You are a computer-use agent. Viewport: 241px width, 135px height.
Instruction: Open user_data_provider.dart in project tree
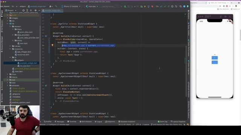(28, 37)
